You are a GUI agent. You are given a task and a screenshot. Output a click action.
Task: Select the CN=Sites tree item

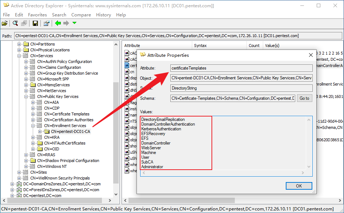[38, 172]
